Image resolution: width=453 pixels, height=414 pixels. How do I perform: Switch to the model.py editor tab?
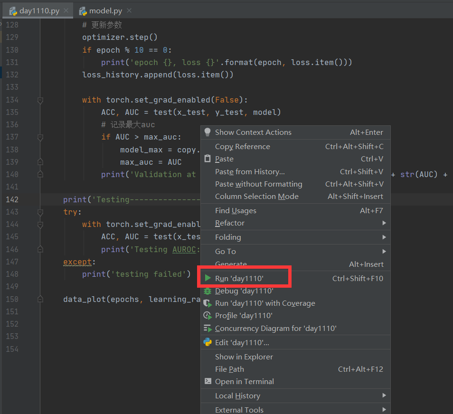click(105, 11)
